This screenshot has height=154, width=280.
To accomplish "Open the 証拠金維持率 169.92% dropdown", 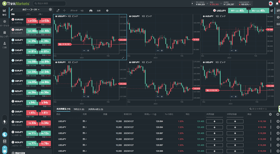I will tap(245, 4).
